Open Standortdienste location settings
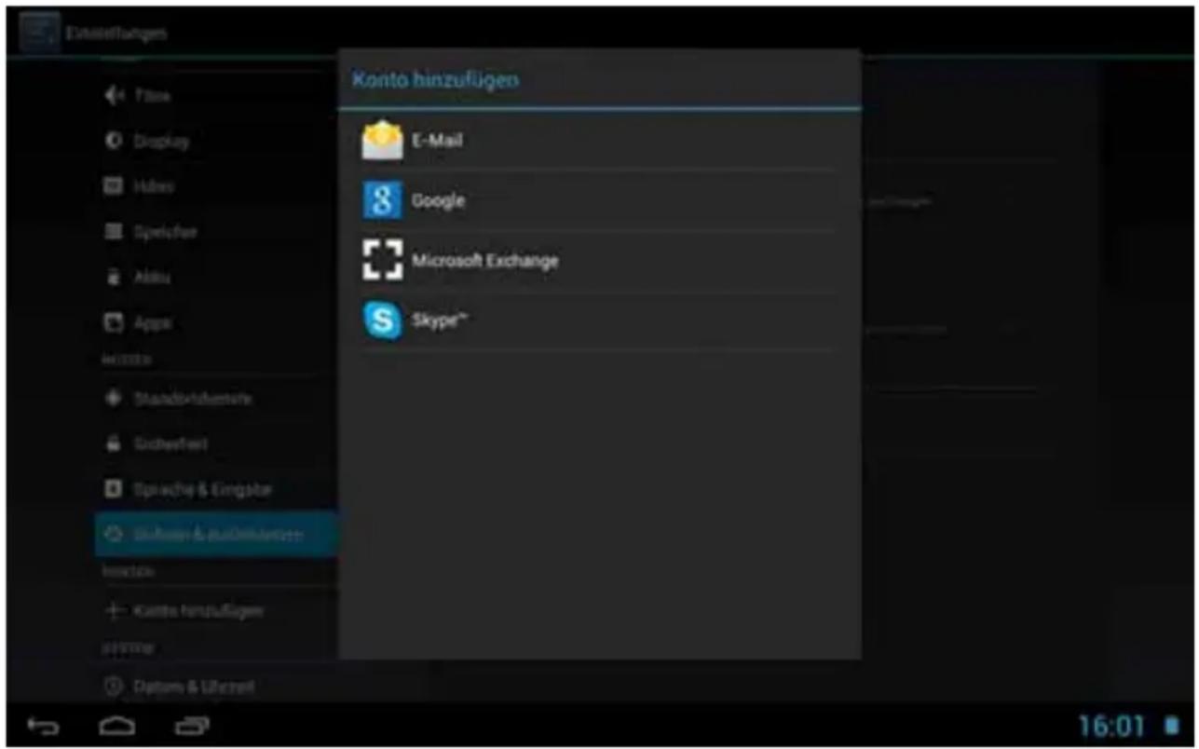This screenshot has height=749, width=1199. pyautogui.click(x=216, y=398)
